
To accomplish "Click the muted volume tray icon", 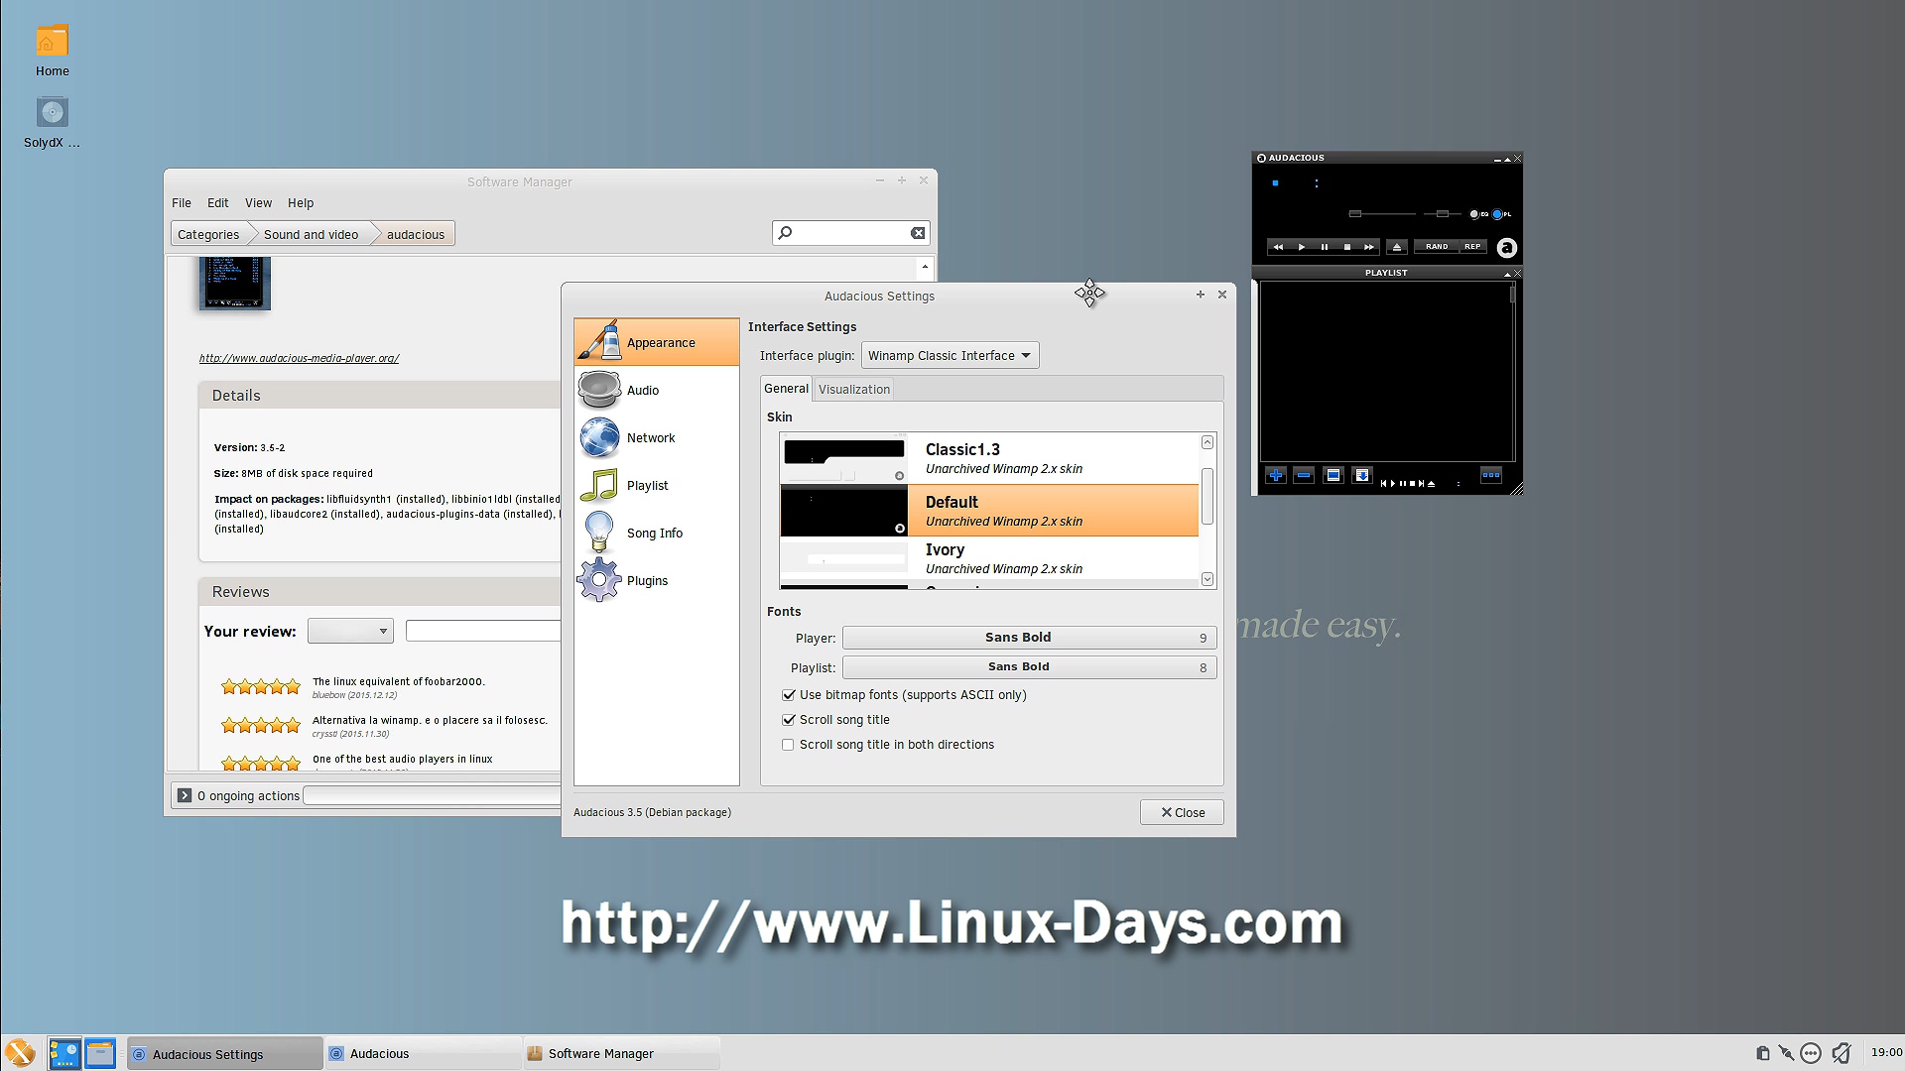I will (x=1841, y=1053).
